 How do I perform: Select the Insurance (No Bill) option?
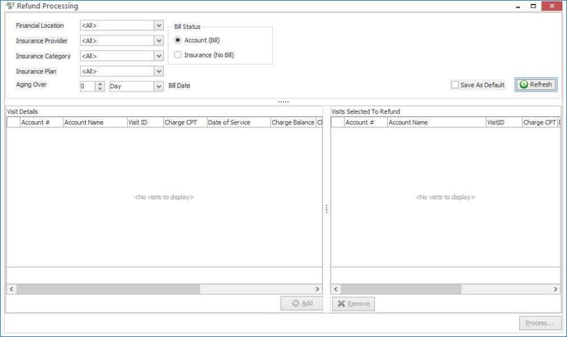tap(177, 55)
